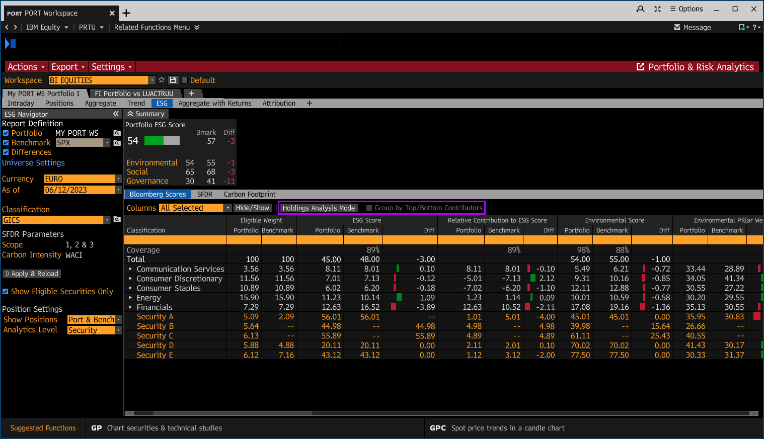Open a new tab with plus icon
The image size is (764, 439).
pyautogui.click(x=126, y=13)
